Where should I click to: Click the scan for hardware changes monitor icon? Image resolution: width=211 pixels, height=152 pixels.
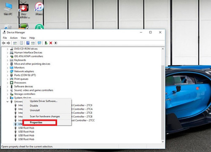pos(39,43)
